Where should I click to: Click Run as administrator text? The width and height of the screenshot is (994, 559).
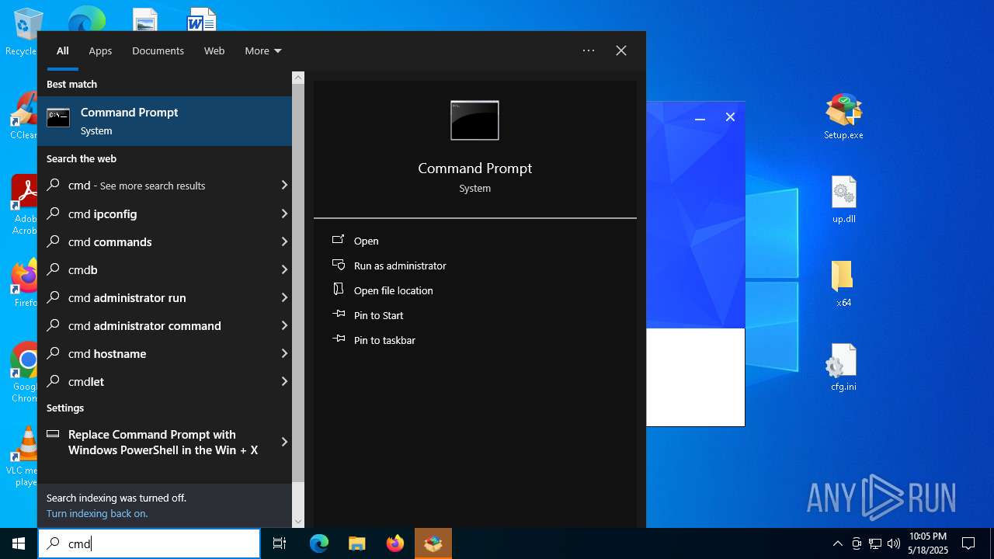400,266
